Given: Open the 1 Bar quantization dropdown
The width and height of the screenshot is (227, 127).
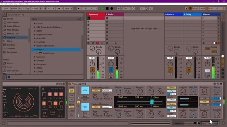Looking at the screenshot, I should pyautogui.click(x=68, y=8).
